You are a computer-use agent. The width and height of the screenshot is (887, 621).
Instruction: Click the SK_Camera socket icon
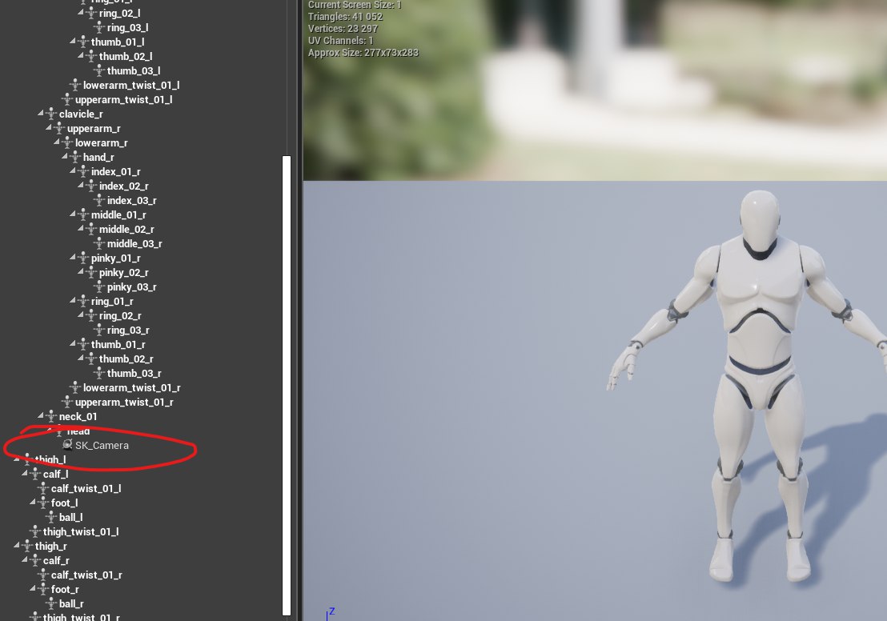click(x=67, y=445)
